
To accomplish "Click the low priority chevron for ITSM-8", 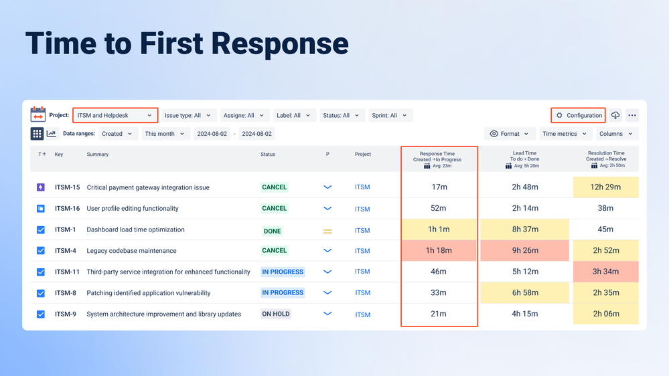I will pos(327,293).
